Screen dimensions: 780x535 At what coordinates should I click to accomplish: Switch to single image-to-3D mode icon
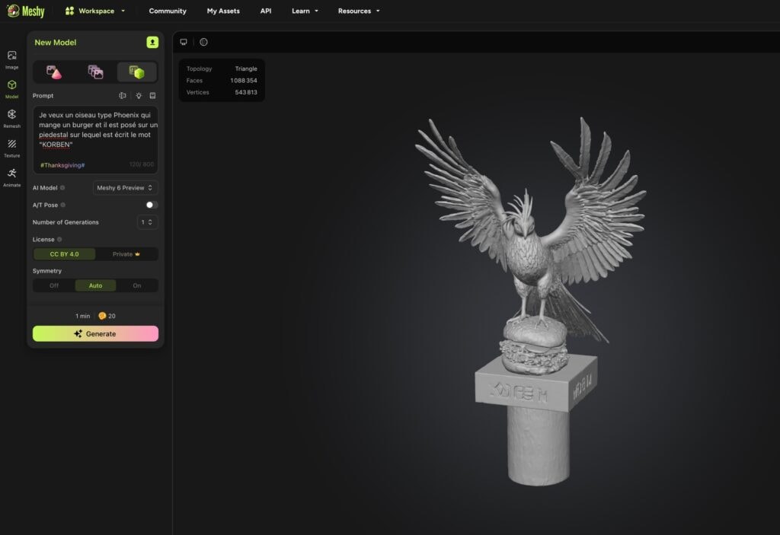pyautogui.click(x=54, y=72)
